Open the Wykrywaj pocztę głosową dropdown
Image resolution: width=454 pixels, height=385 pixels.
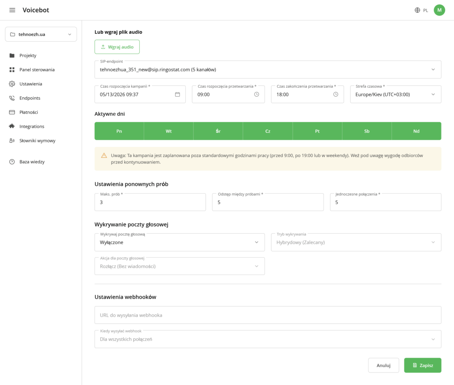[180, 242]
